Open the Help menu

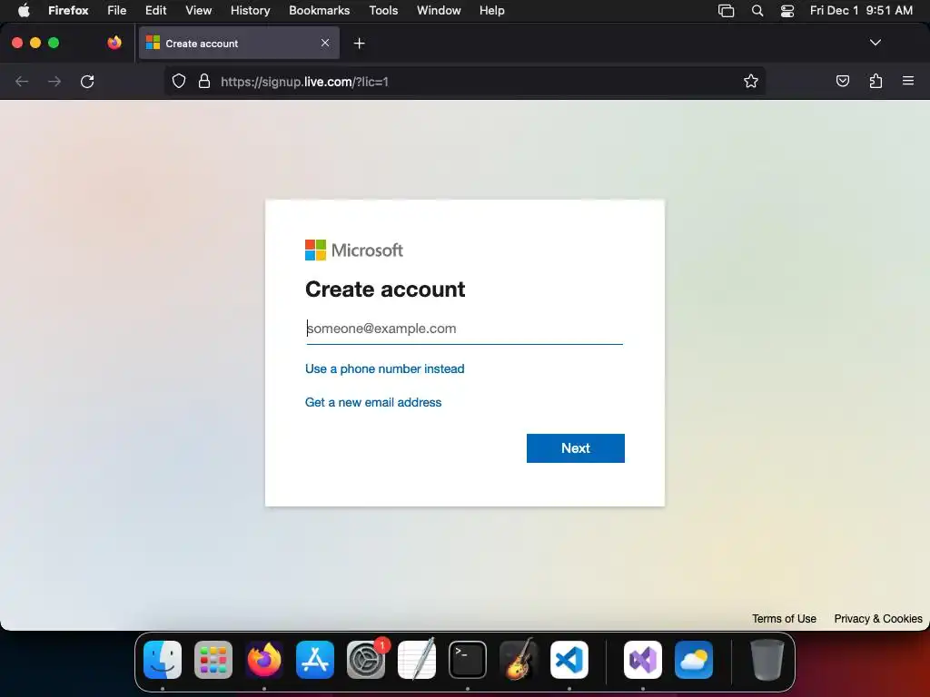click(491, 11)
